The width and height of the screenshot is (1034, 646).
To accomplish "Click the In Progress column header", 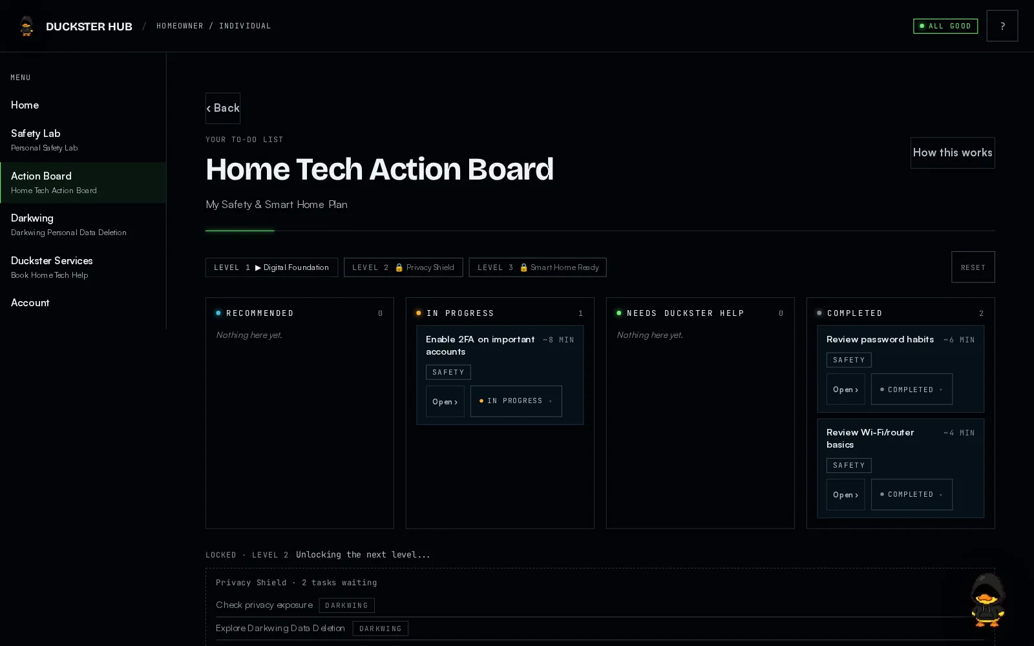I will 500,313.
